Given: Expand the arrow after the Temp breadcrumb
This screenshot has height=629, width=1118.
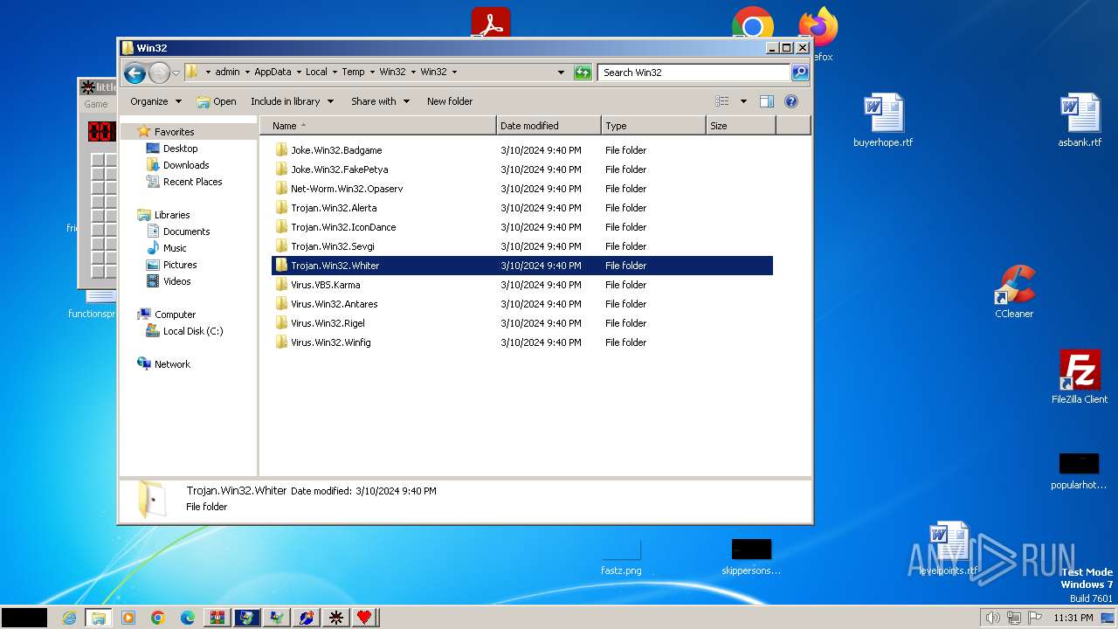Looking at the screenshot, I should (x=371, y=73).
